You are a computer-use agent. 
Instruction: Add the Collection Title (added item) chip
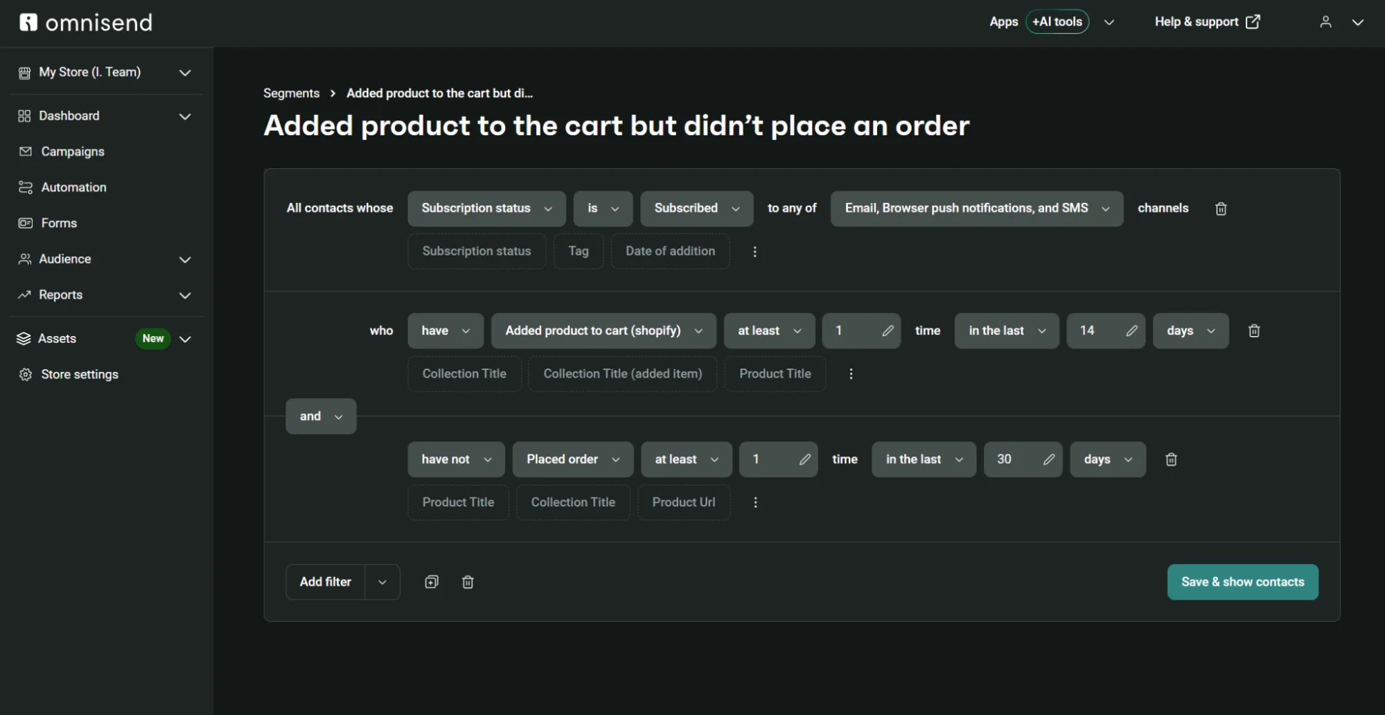[x=623, y=374]
